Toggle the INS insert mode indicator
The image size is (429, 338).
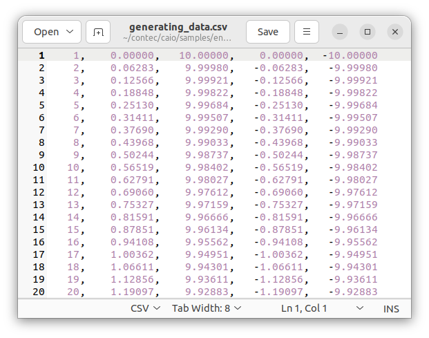[x=391, y=309]
